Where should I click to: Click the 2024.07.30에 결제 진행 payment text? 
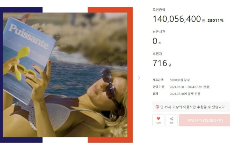point(185,94)
